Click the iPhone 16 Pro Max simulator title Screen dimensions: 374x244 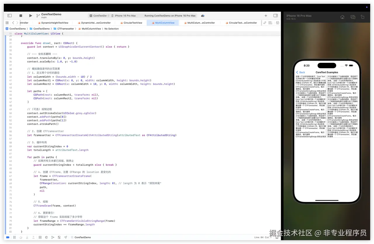(x=299, y=16)
